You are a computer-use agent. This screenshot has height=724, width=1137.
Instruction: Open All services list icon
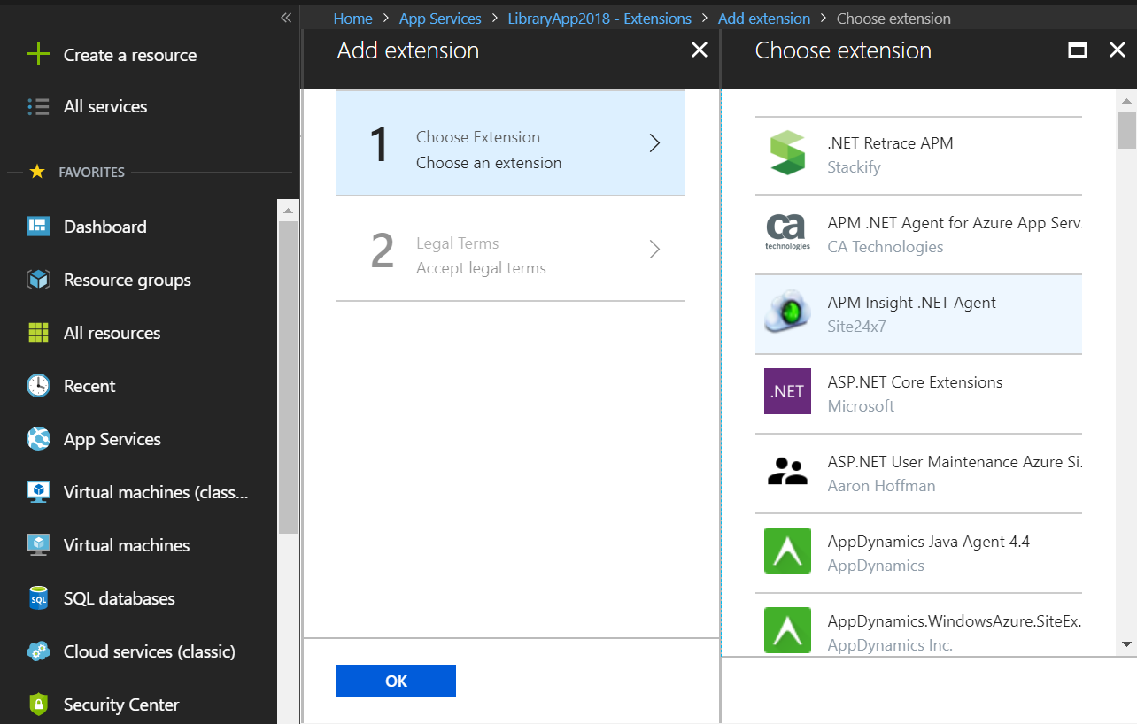38,107
